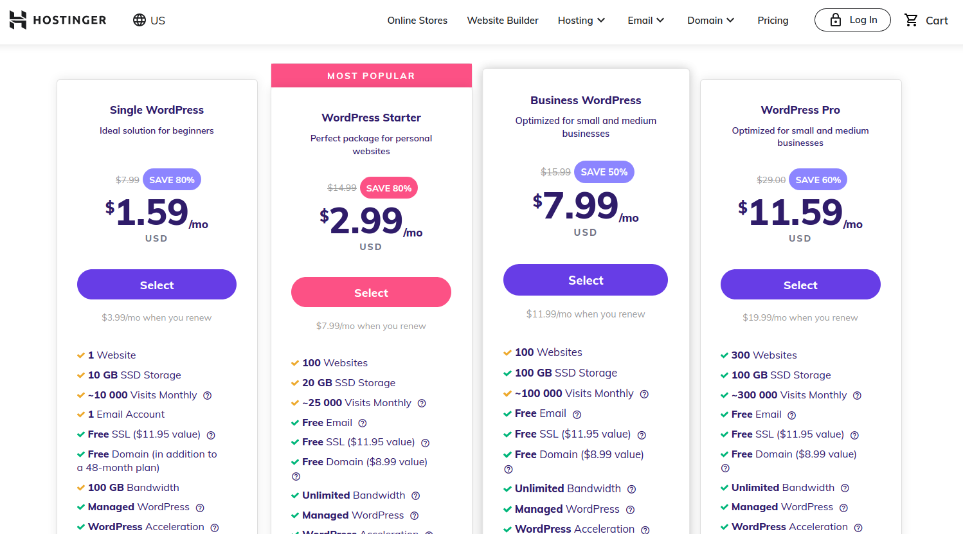This screenshot has width=963, height=534.
Task: Select the Single WordPress plan
Action: 157,285
